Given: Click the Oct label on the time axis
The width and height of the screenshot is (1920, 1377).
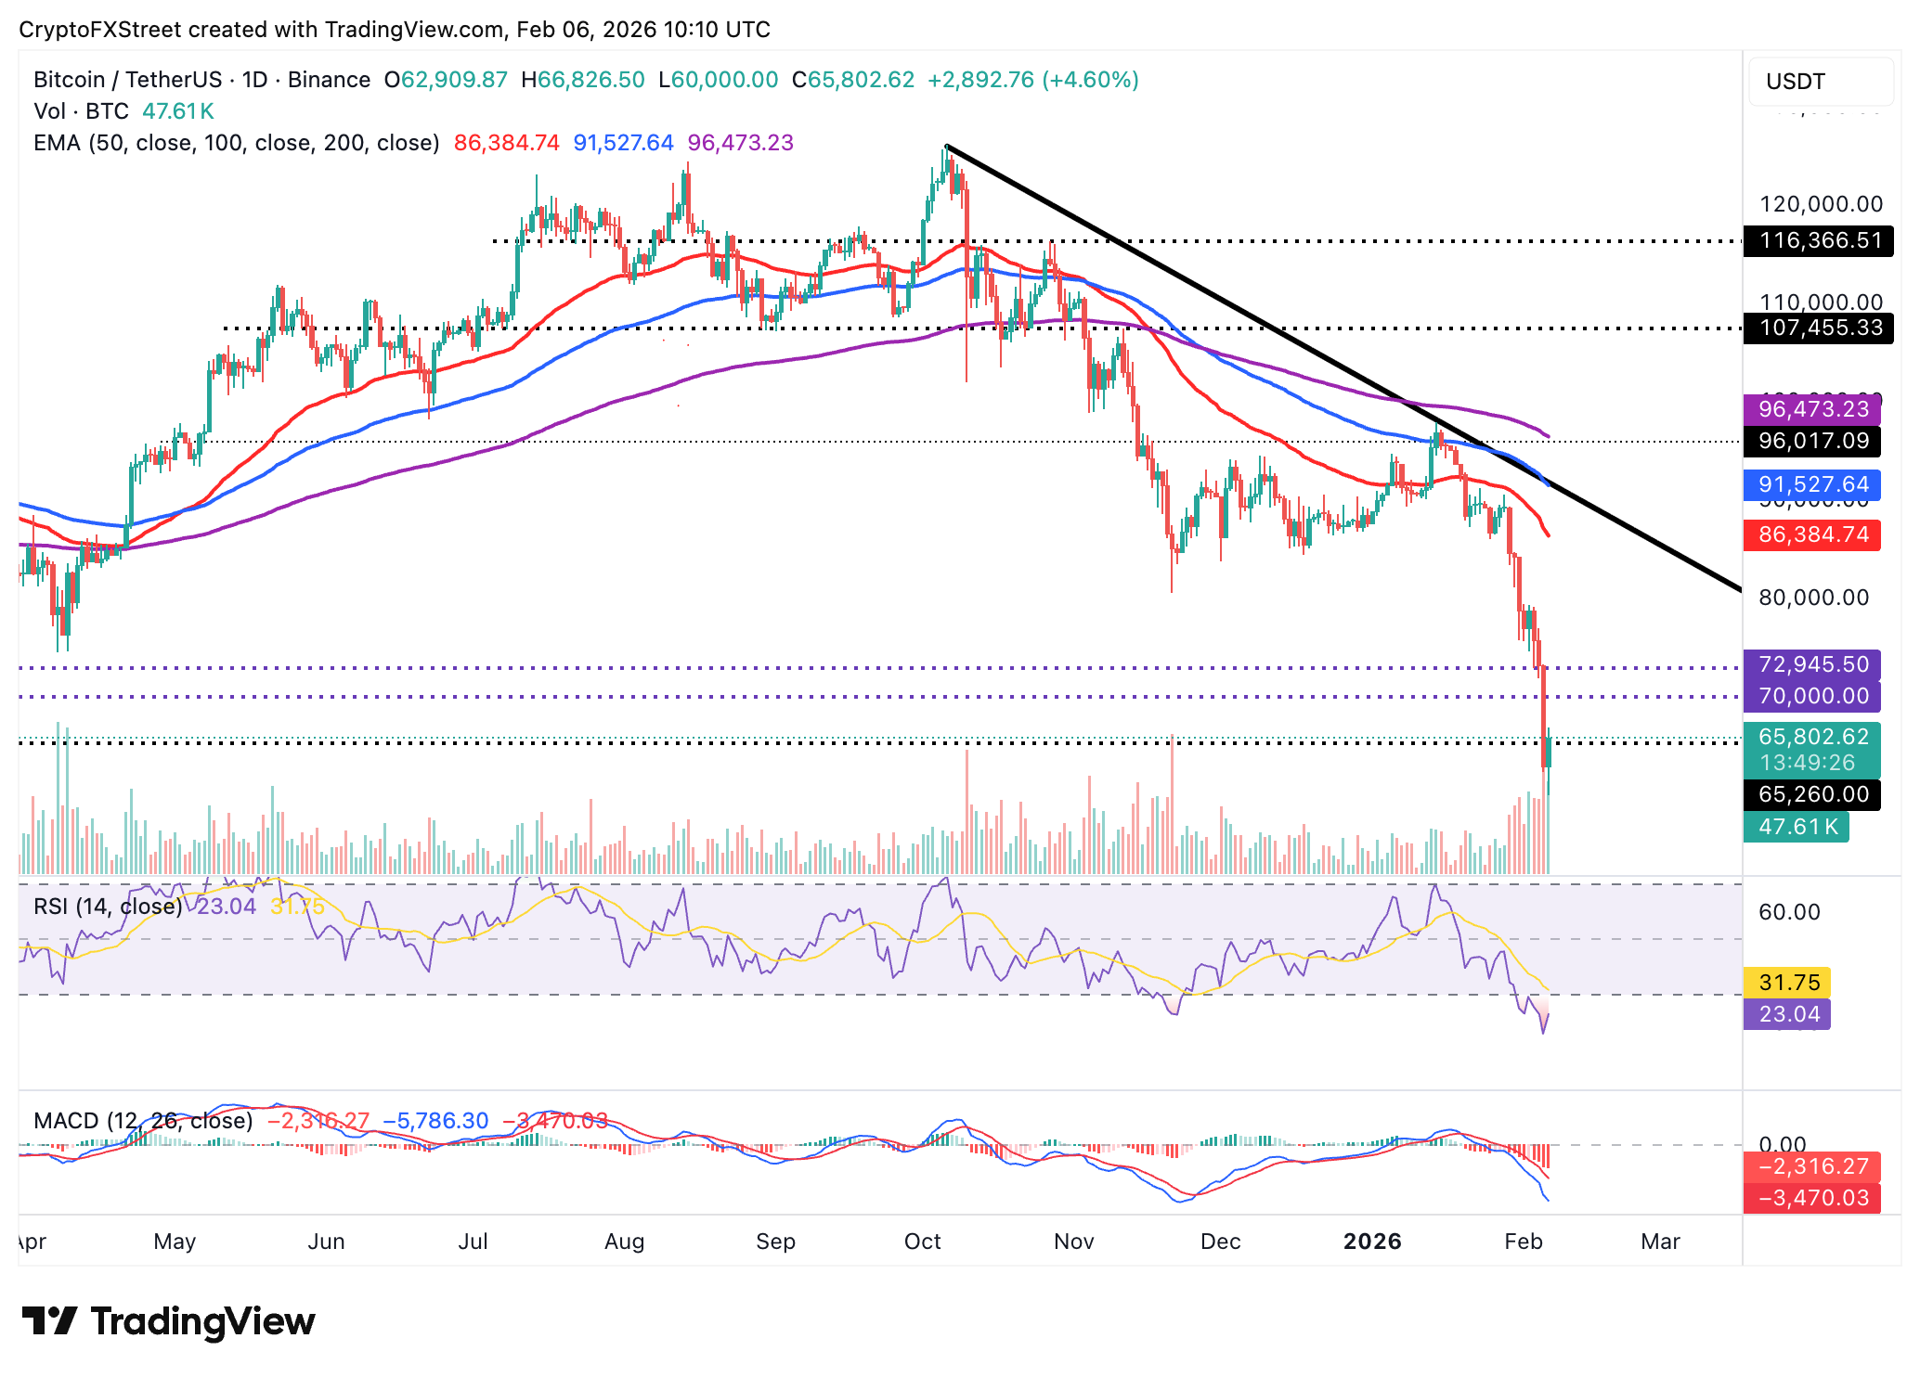Looking at the screenshot, I should coord(922,1242).
